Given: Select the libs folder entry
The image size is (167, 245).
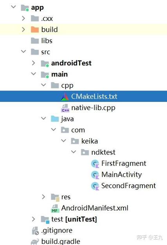Looking at the screenshot, I should 47,41.
